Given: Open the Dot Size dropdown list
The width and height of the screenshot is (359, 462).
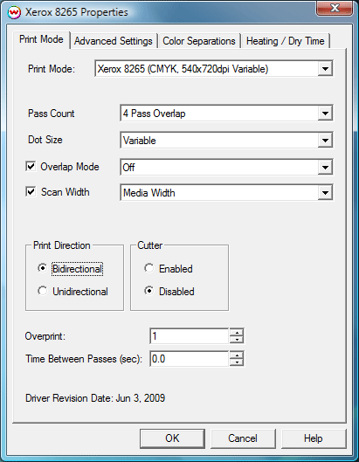Looking at the screenshot, I should point(325,141).
